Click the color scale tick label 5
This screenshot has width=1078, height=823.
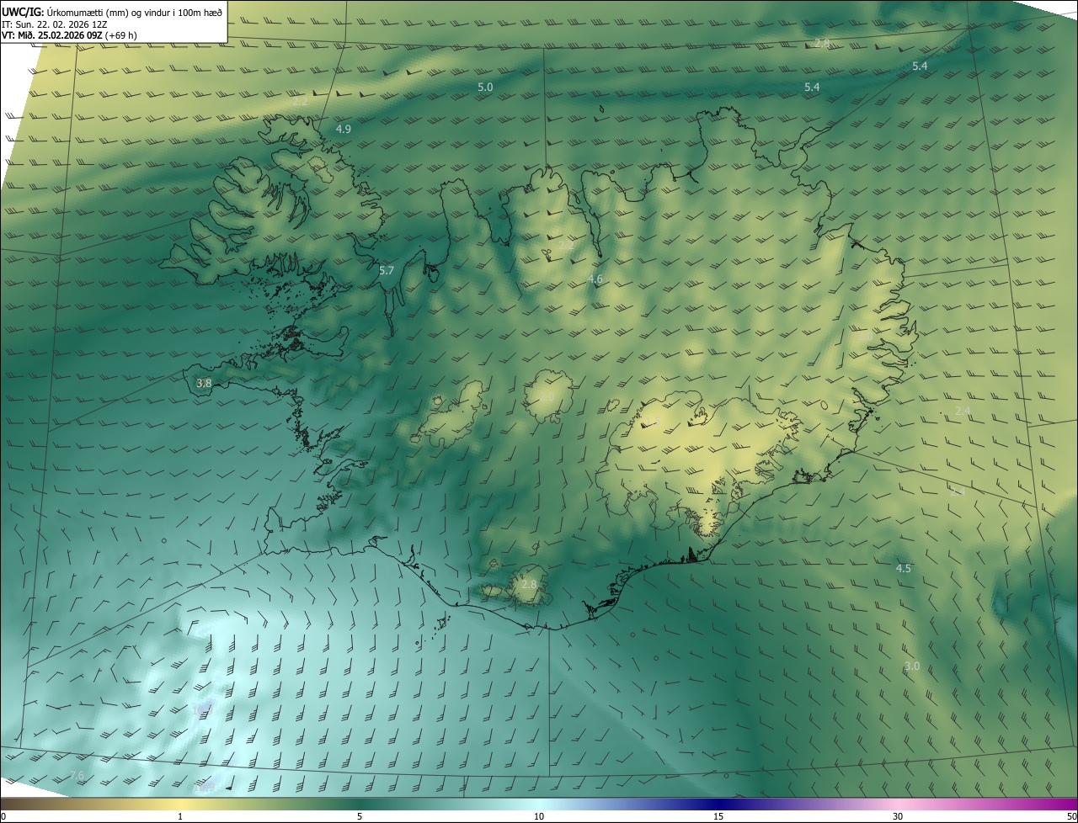pos(360,816)
